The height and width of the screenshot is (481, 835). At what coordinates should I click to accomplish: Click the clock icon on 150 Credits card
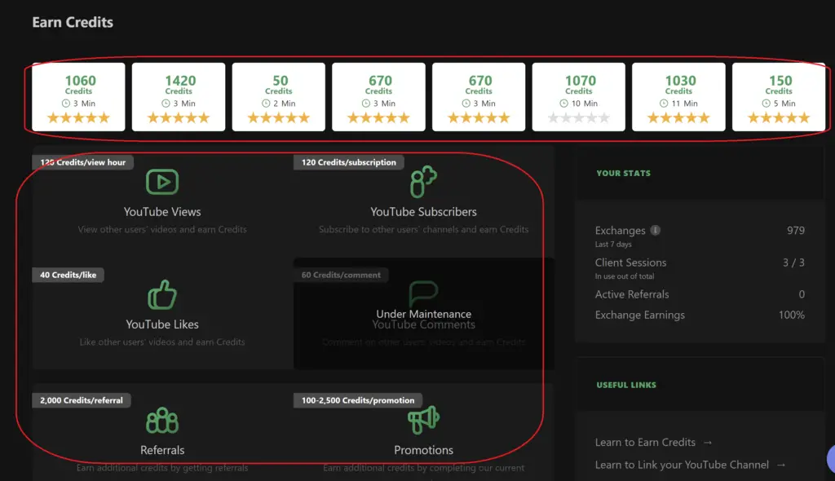(767, 104)
